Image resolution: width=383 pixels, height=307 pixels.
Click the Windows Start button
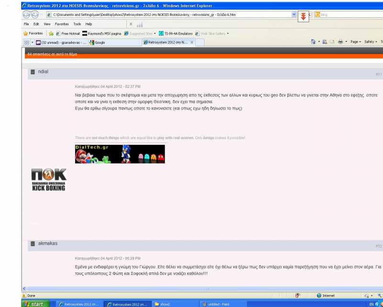pos(34,304)
